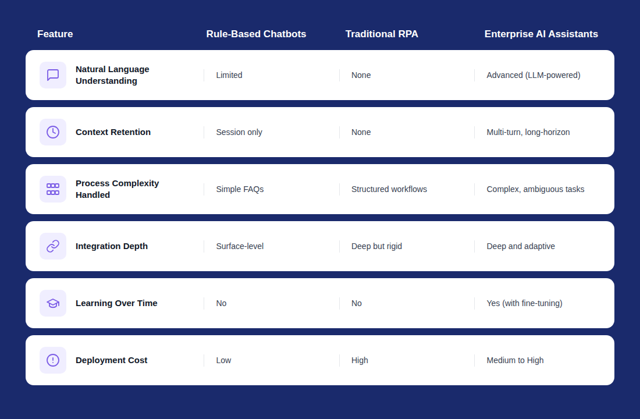Image resolution: width=640 pixels, height=419 pixels.
Task: Click the chain link icon for Integration Depth
Action: click(x=53, y=246)
